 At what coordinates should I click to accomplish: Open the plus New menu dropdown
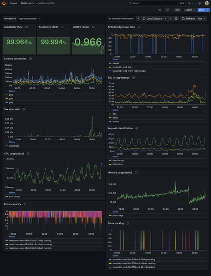pos(190,3)
